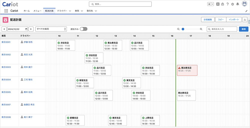Viewport: 250px width, 128px height.
Task: Expand the 取引先 tab chevron
Action: (96, 11)
